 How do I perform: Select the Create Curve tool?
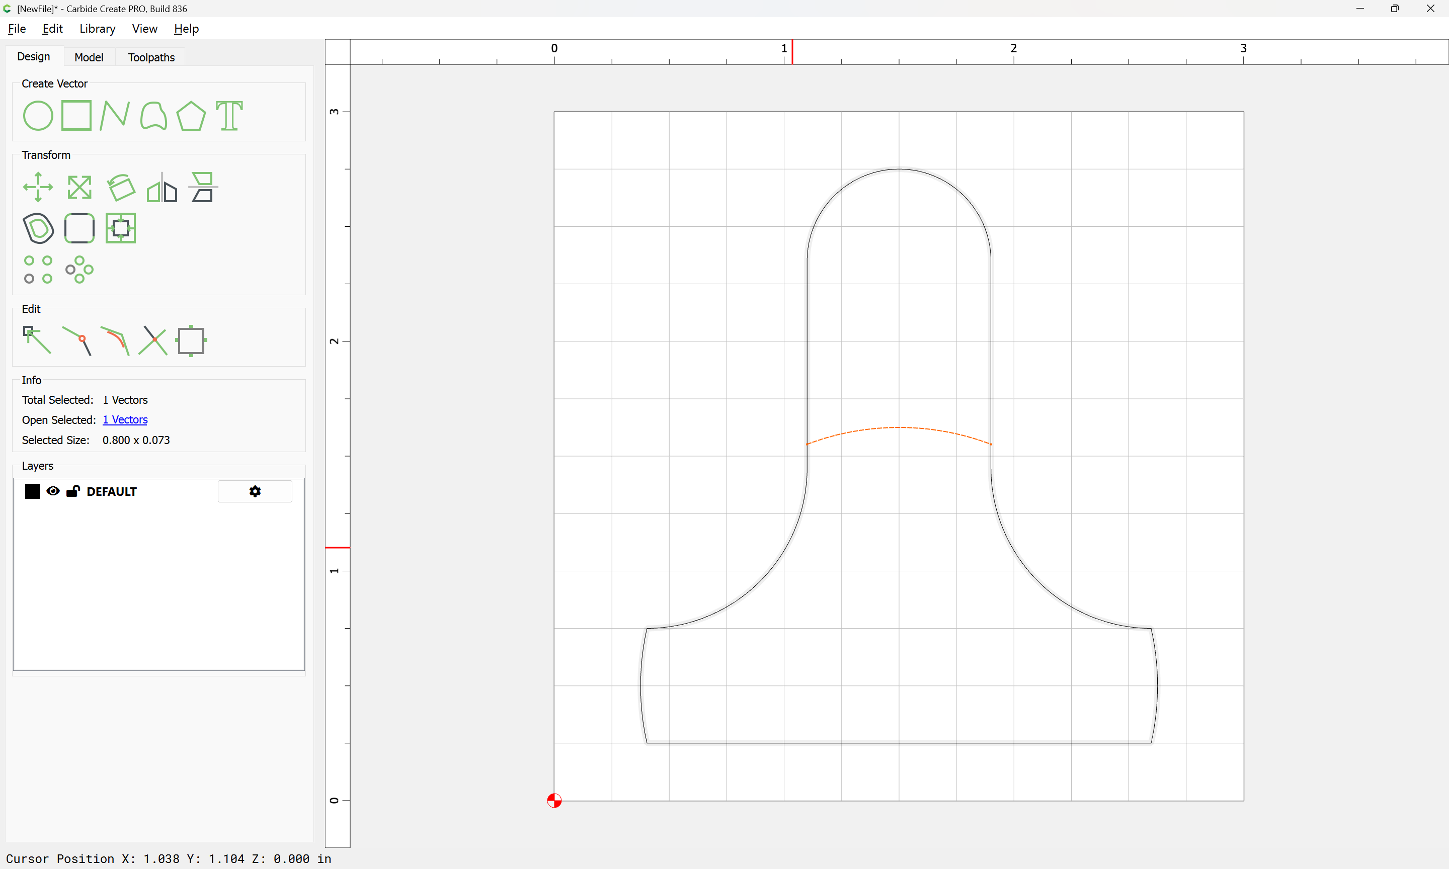pos(153,115)
